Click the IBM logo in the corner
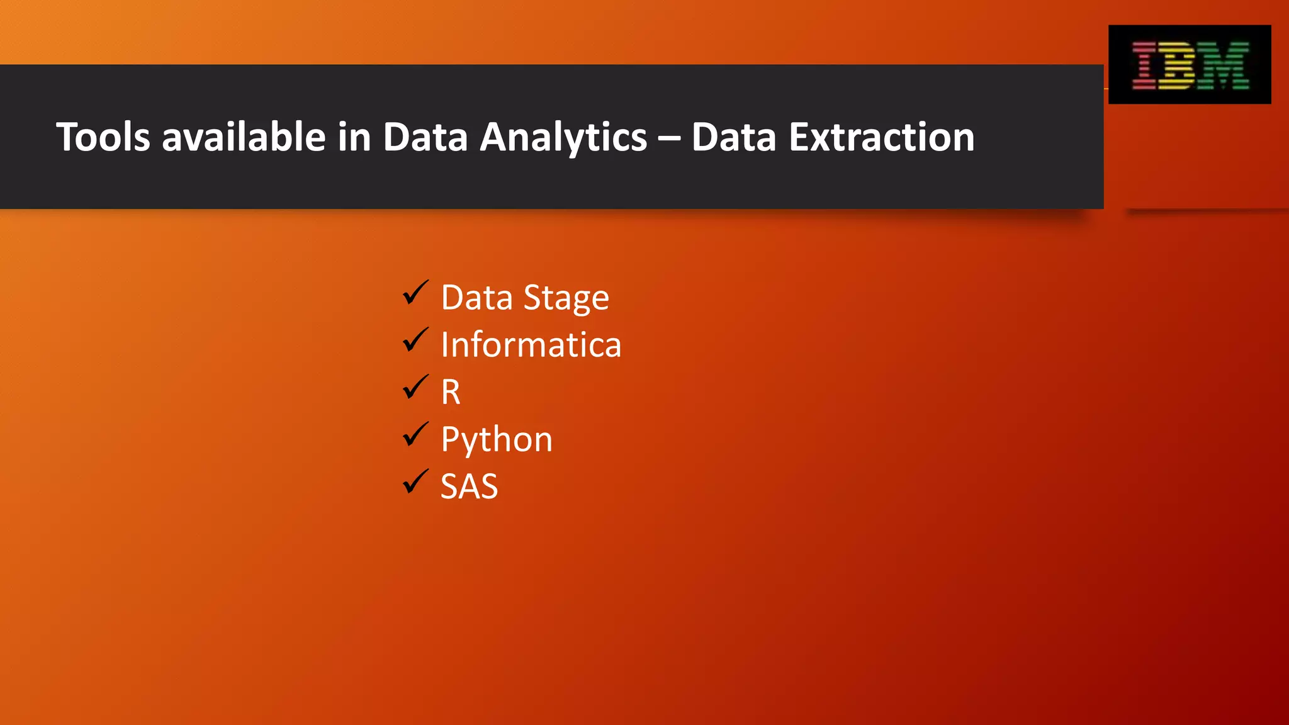This screenshot has width=1289, height=725. (1190, 64)
